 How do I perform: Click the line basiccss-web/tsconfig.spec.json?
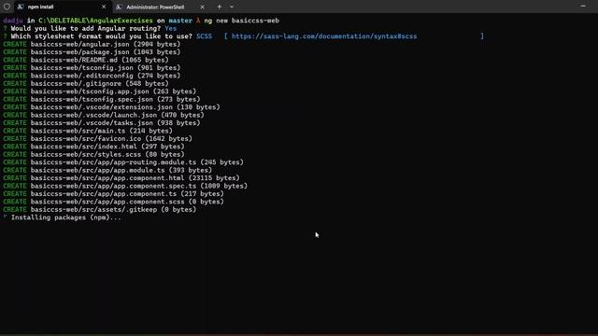[102, 99]
